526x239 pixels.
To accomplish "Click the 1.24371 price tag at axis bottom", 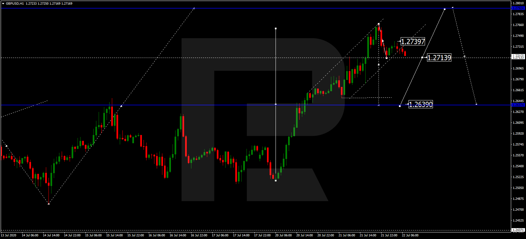I will (518, 230).
